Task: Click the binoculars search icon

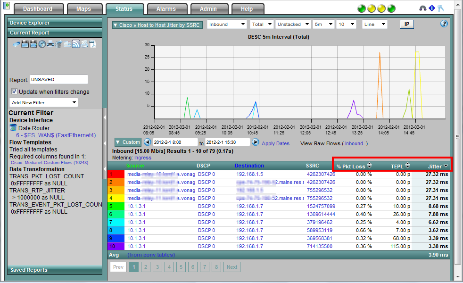Action: pyautogui.click(x=423, y=8)
